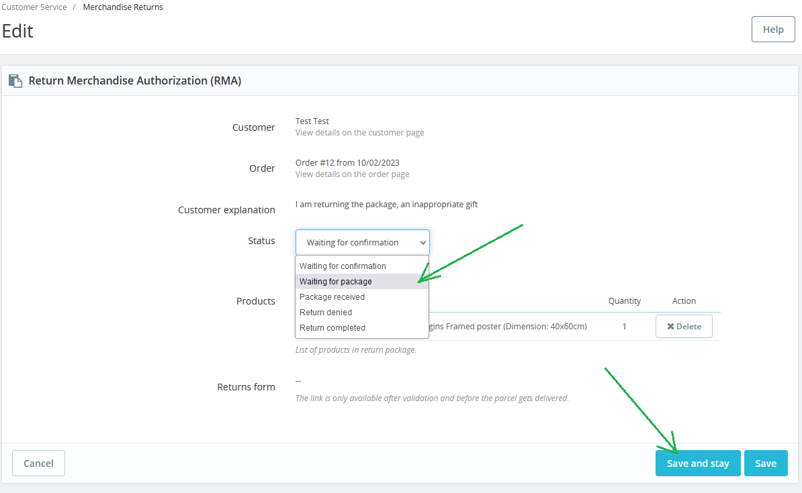Click the Framed poster product name

508,327
